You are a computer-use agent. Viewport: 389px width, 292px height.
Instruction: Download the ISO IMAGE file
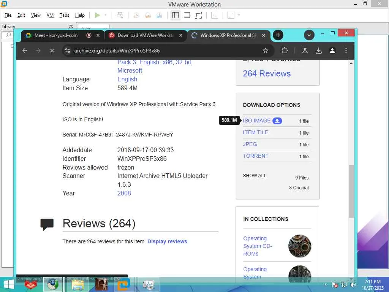click(x=257, y=121)
